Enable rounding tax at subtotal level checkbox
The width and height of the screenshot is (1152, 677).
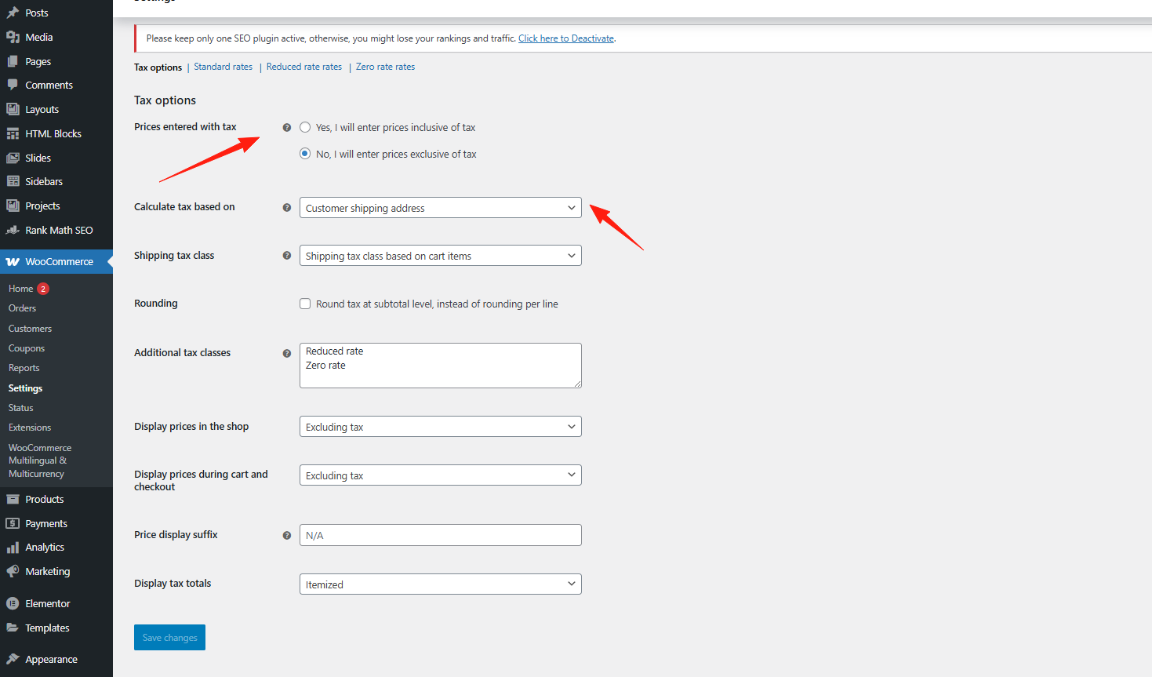305,304
